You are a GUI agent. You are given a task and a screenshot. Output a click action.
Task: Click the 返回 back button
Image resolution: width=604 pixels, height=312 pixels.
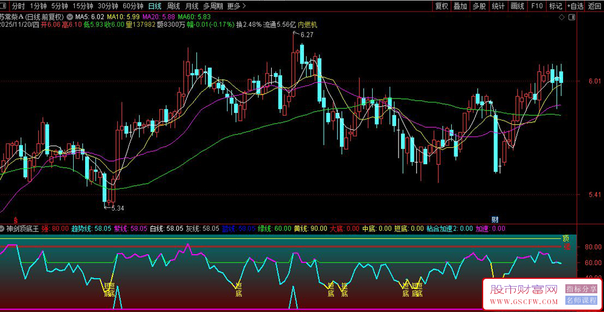(594, 6)
